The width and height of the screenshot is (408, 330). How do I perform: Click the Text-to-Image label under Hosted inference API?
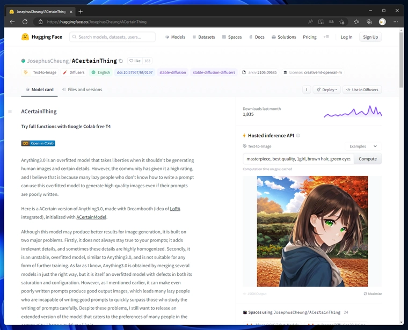pos(257,146)
